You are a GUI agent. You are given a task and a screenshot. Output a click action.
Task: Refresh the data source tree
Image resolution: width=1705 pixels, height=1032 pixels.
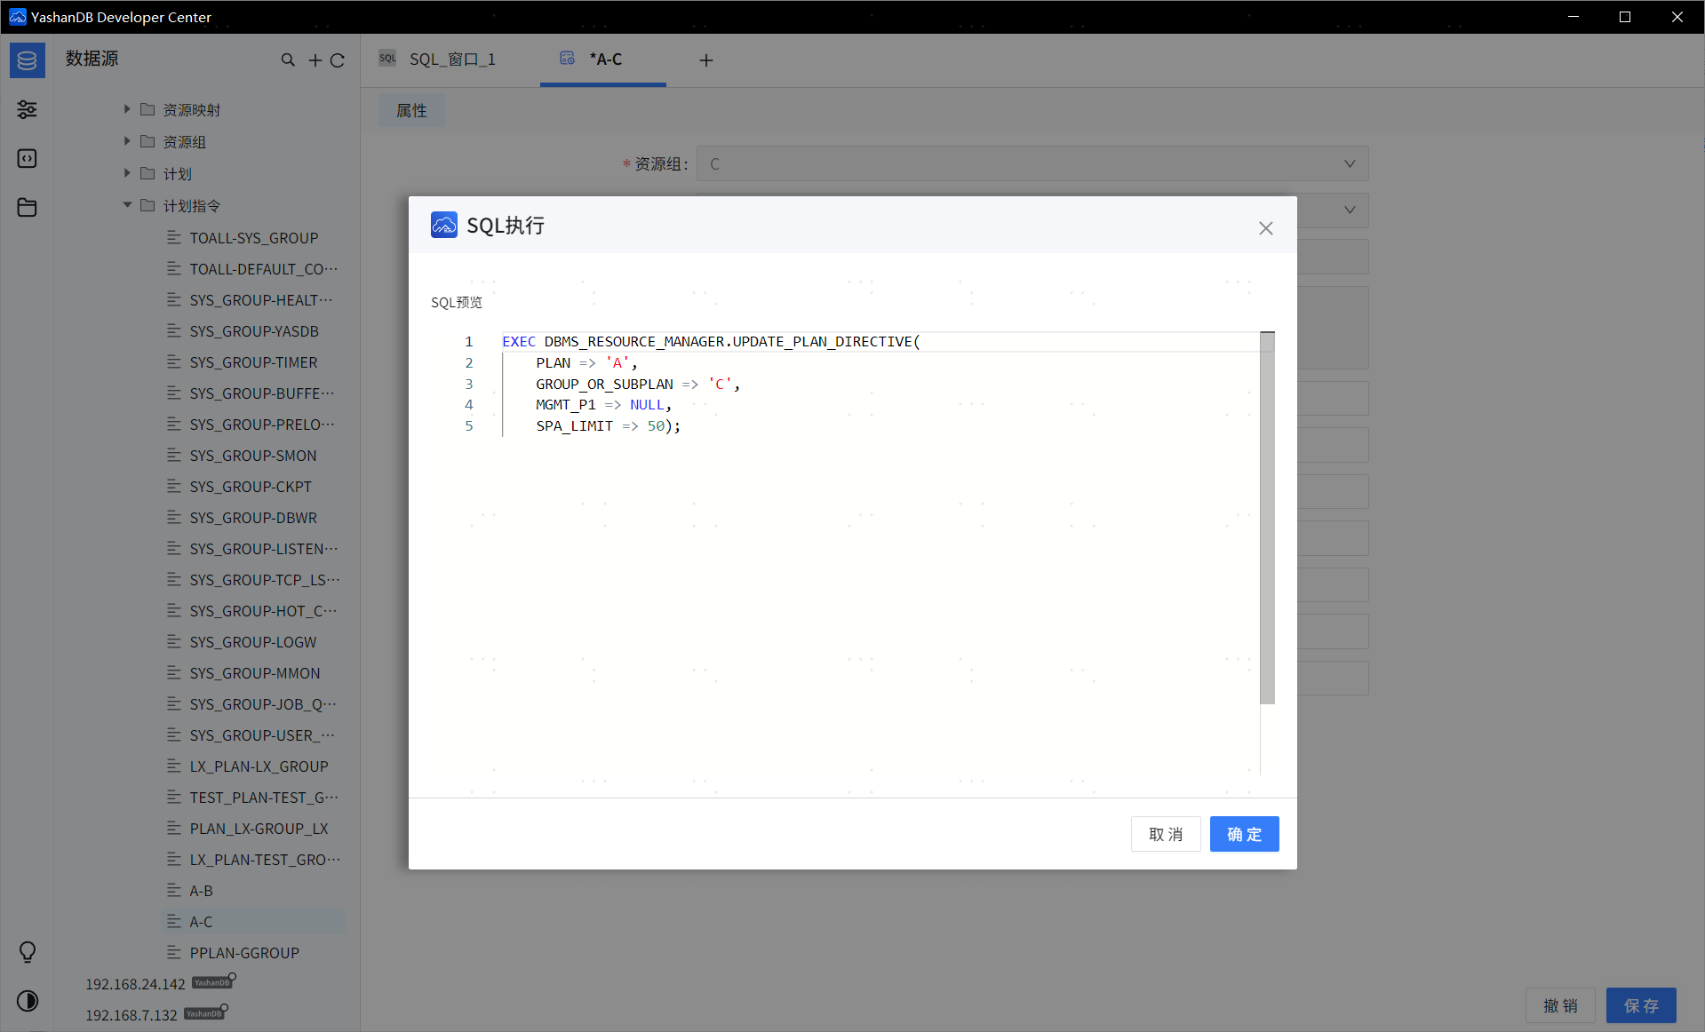click(x=339, y=60)
